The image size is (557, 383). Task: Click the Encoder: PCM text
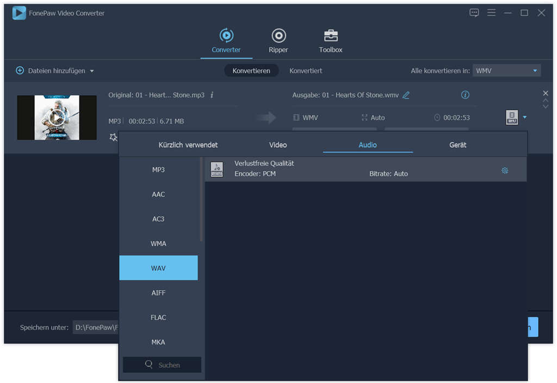coord(255,174)
